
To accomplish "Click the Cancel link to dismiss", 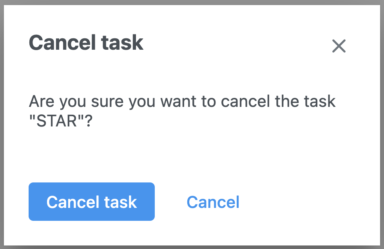I will click(x=213, y=202).
